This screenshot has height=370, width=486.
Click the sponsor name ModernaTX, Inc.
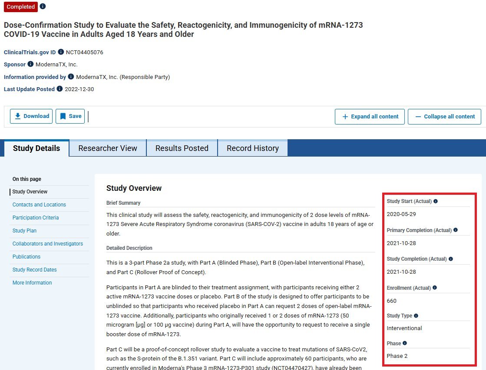click(56, 64)
